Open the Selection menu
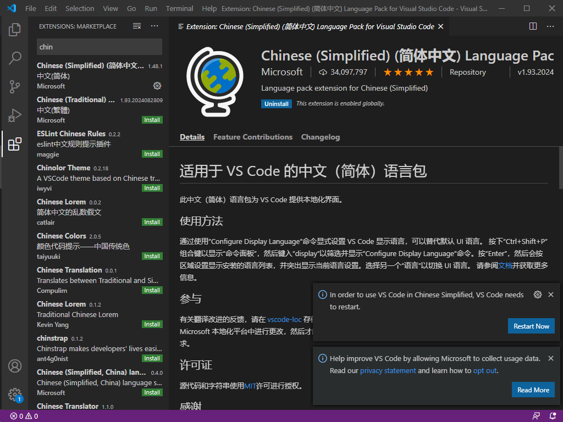Screen dimensions: 563x422 tap(80, 8)
